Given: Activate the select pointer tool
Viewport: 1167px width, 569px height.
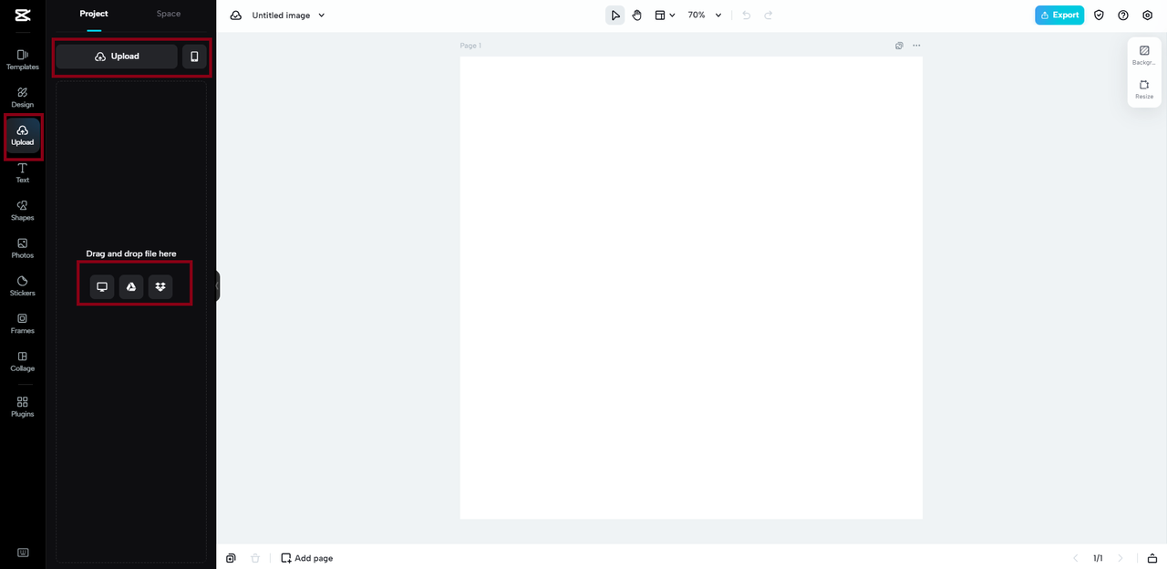Looking at the screenshot, I should pos(615,16).
